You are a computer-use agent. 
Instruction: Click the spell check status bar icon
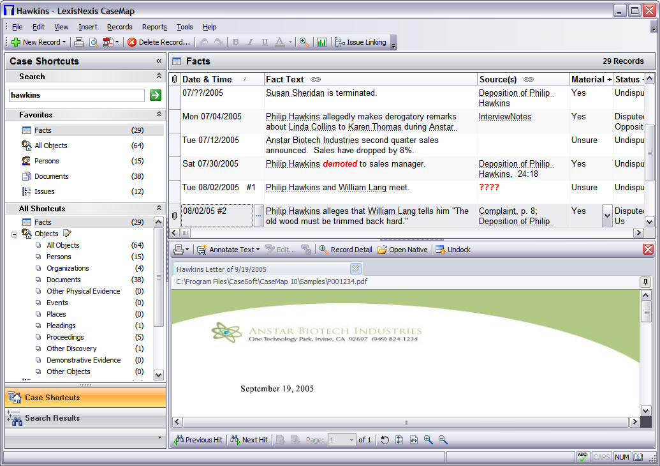point(582,457)
